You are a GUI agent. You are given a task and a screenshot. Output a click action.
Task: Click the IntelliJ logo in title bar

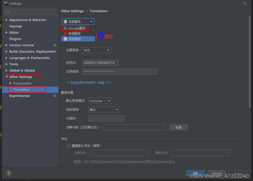coord(6,3)
